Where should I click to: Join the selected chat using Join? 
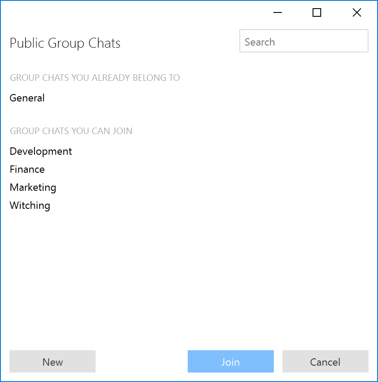click(231, 361)
